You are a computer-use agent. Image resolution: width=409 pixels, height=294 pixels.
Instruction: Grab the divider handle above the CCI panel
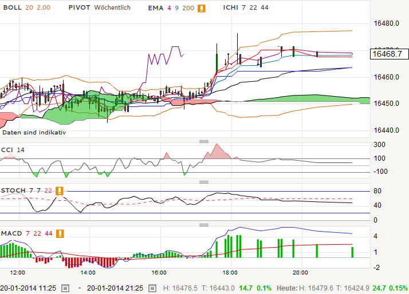(204, 142)
